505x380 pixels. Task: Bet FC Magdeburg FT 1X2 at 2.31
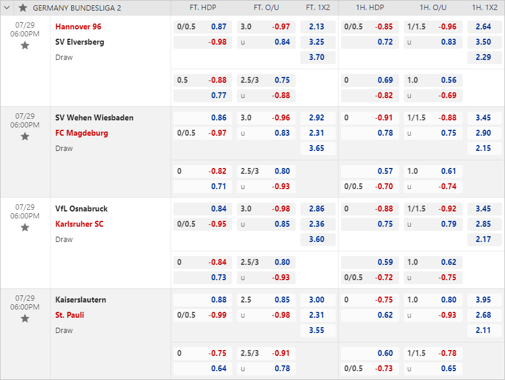[x=318, y=133]
